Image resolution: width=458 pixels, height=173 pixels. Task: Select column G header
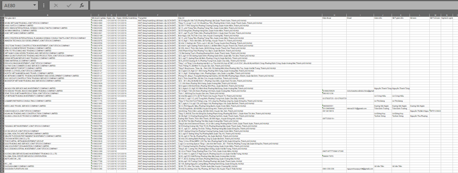[250, 15]
